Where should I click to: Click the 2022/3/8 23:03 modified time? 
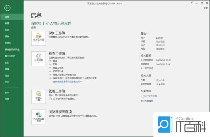pyautogui.click(x=164, y=60)
